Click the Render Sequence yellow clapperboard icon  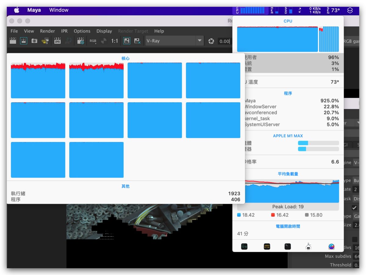pos(45,41)
